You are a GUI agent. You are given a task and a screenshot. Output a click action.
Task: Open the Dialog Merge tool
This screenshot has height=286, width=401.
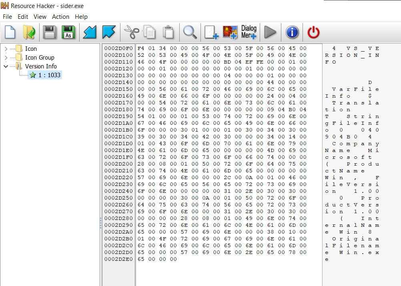point(249,32)
